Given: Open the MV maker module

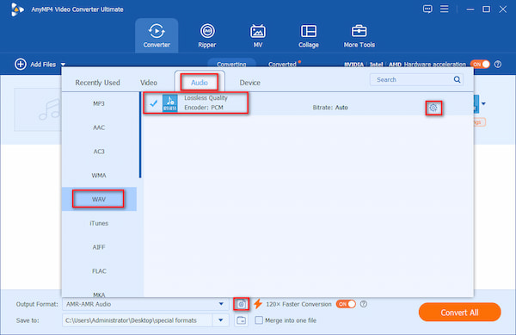Looking at the screenshot, I should click(x=258, y=35).
